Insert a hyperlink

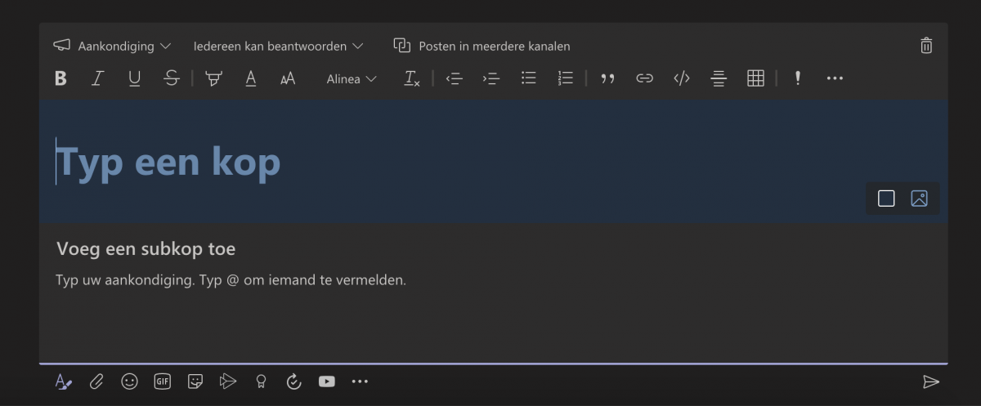[x=645, y=78]
